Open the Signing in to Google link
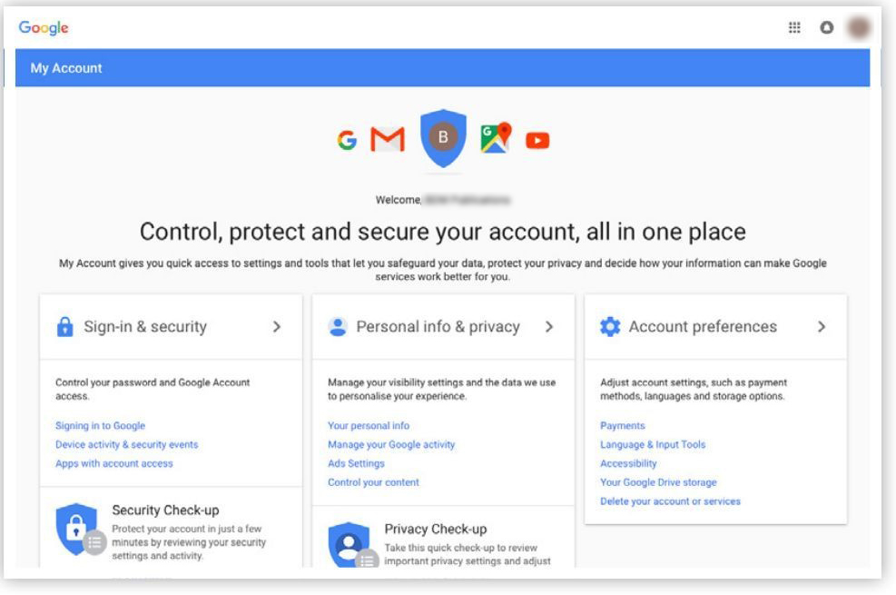This screenshot has width=896, height=595. click(100, 426)
